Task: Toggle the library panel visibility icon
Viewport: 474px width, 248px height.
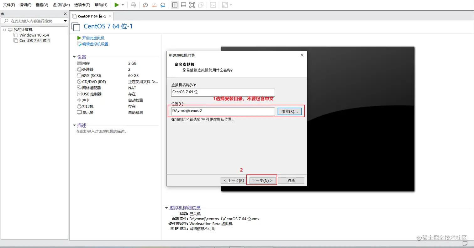Action: 175,5
